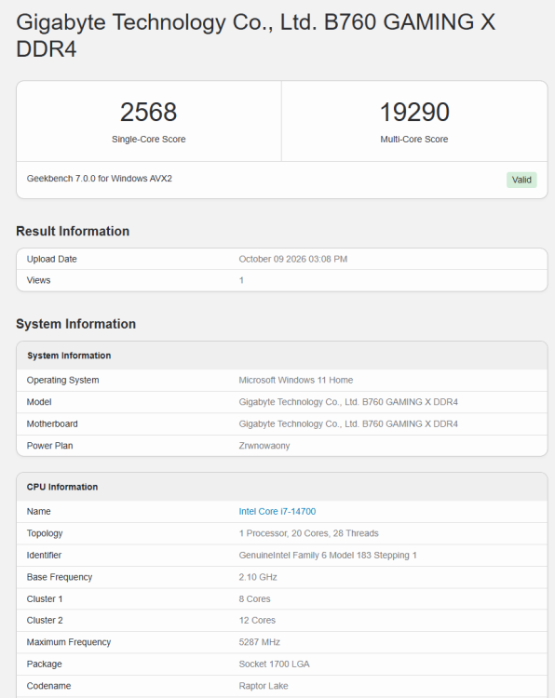Viewport: 555px width, 698px height.
Task: Select the Motherboard row's Gigabyte B760 value
Action: point(348,423)
